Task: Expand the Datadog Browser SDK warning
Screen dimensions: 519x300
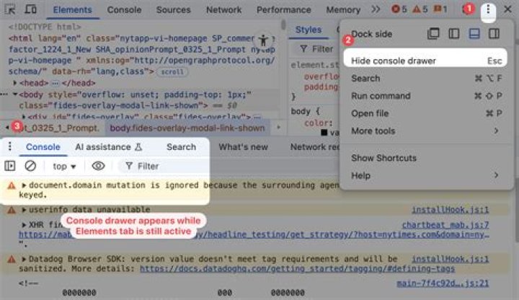Action: [x=24, y=259]
